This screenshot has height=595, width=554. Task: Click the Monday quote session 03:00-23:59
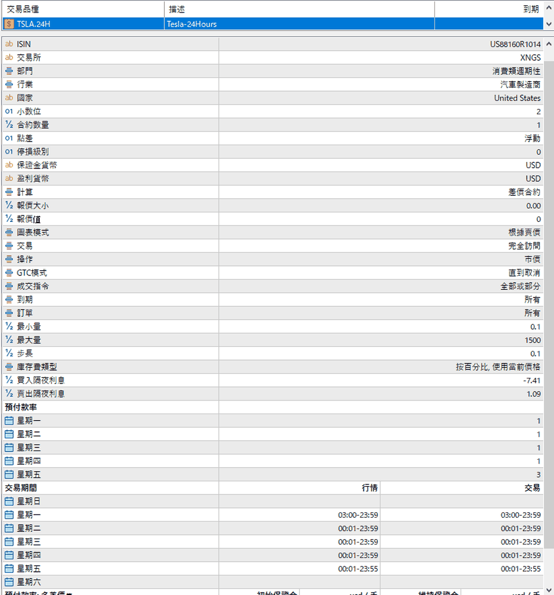[358, 515]
